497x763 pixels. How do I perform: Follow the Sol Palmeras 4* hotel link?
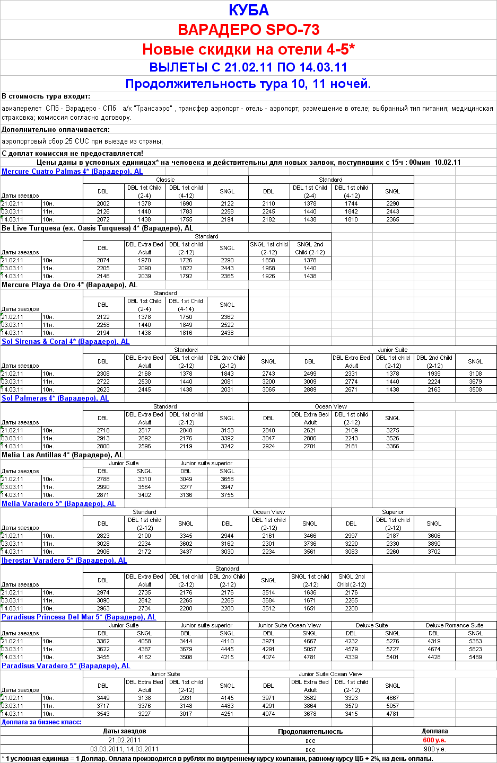[x=55, y=398]
